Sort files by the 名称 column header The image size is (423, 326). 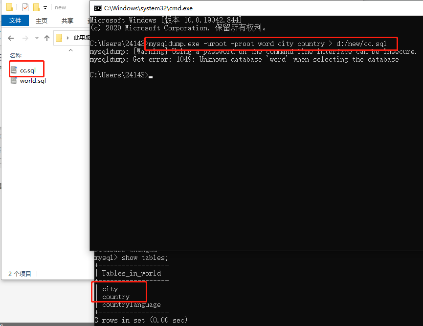pos(16,55)
